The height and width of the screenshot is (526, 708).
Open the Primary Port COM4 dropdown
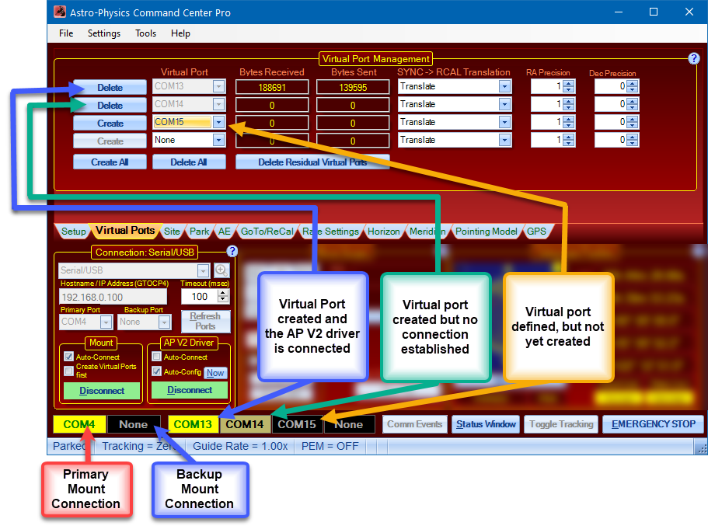point(106,322)
